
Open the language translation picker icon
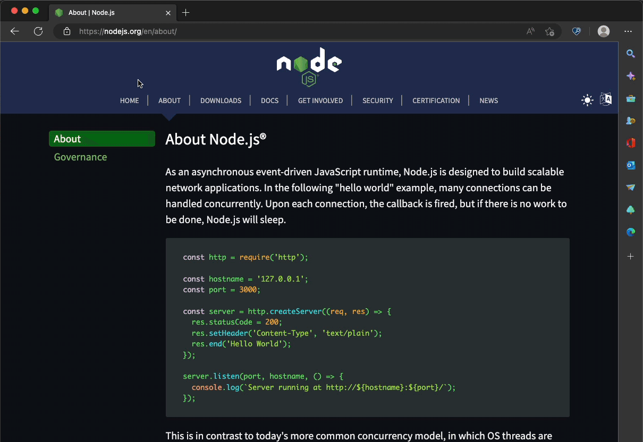pyautogui.click(x=606, y=99)
